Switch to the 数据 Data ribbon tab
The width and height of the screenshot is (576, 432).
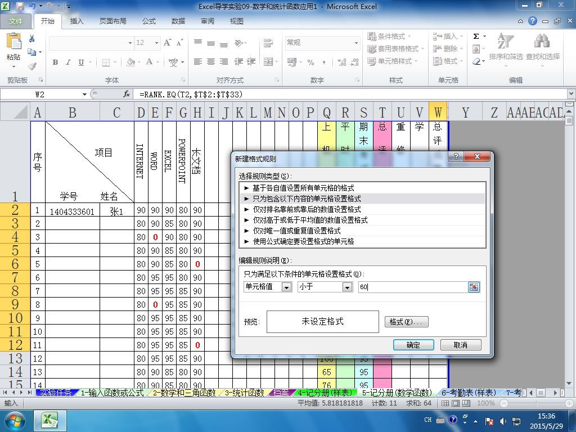click(x=178, y=21)
